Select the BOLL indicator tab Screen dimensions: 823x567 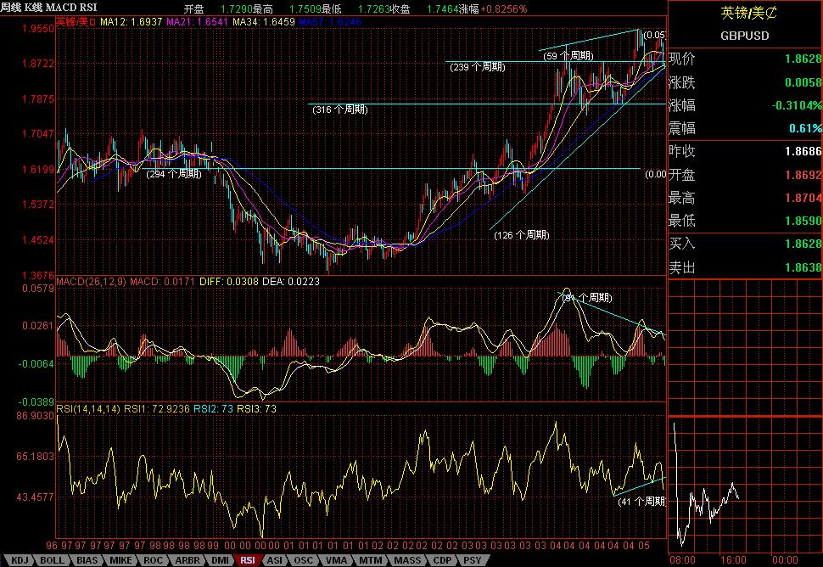(52, 560)
